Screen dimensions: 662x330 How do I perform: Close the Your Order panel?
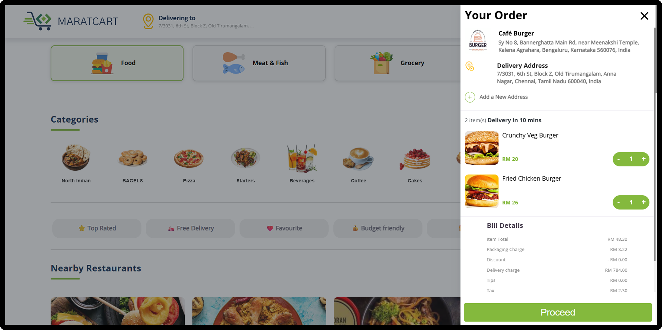(x=644, y=16)
